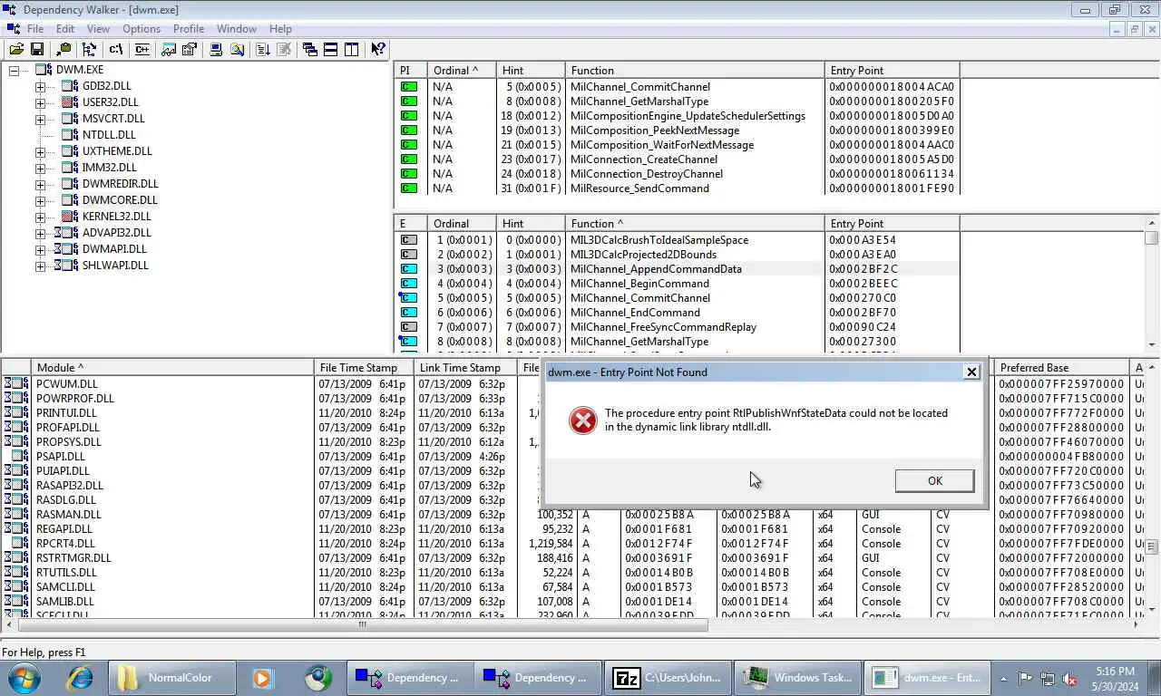Click the Save toolbar icon
This screenshot has width=1161, height=696.
[x=37, y=49]
